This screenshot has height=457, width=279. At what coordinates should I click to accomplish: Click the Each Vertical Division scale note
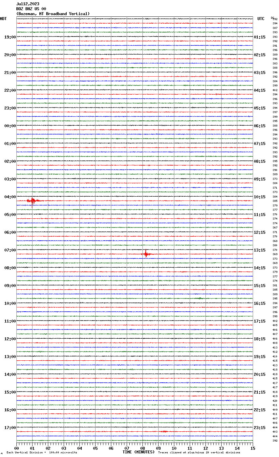pos(42,452)
